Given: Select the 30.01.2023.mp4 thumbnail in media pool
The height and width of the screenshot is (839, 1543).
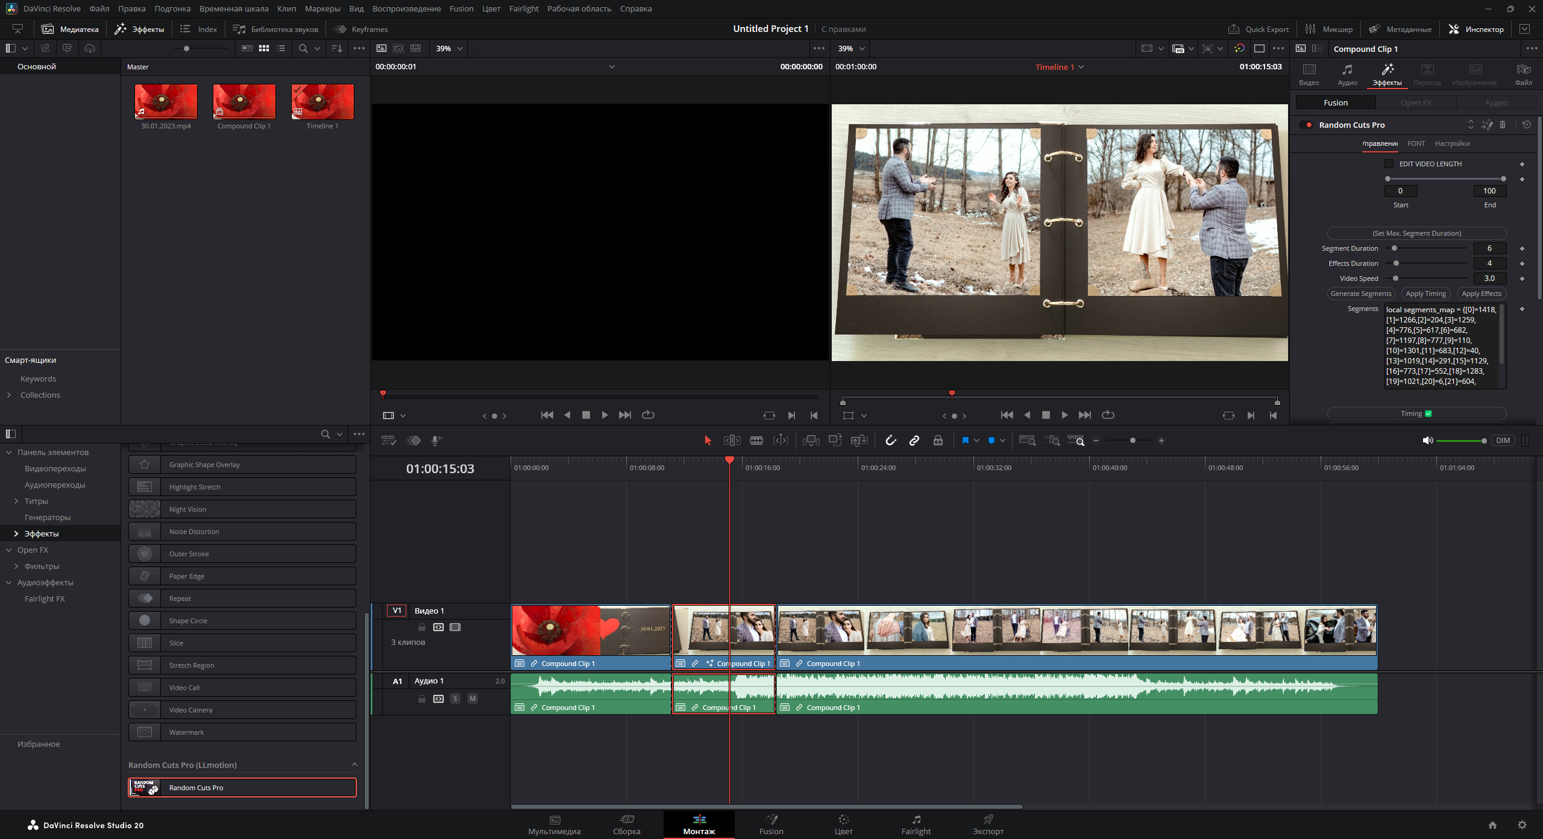Looking at the screenshot, I should 166,101.
